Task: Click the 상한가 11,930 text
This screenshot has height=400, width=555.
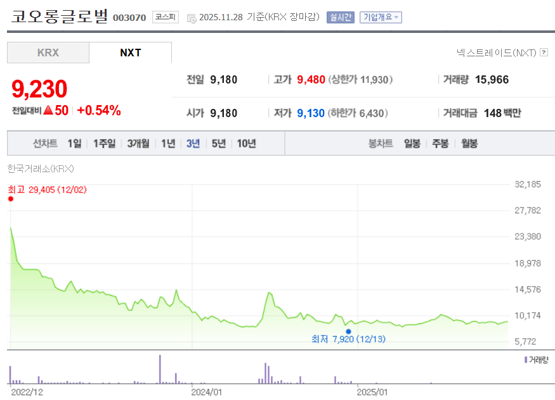Action: coord(360,80)
